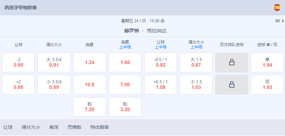This screenshot has height=136, width=285.
Task: Open the 赫罗纳 - 格拉纳达 match title
Action: point(145,31)
